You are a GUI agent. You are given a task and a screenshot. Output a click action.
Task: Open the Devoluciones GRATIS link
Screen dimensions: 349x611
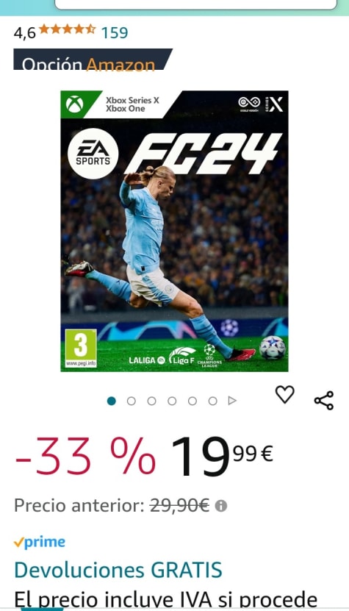(x=118, y=570)
